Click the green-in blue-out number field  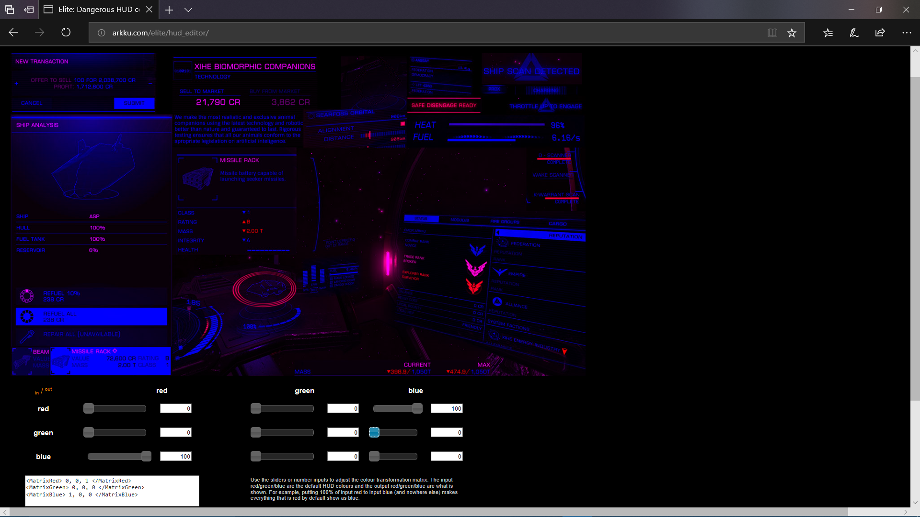tap(447, 432)
